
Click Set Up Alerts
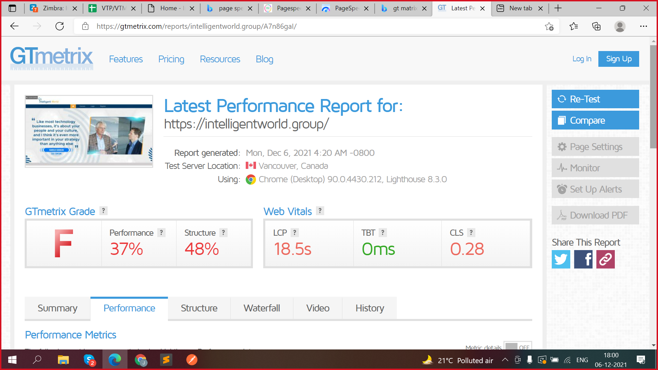pos(595,189)
